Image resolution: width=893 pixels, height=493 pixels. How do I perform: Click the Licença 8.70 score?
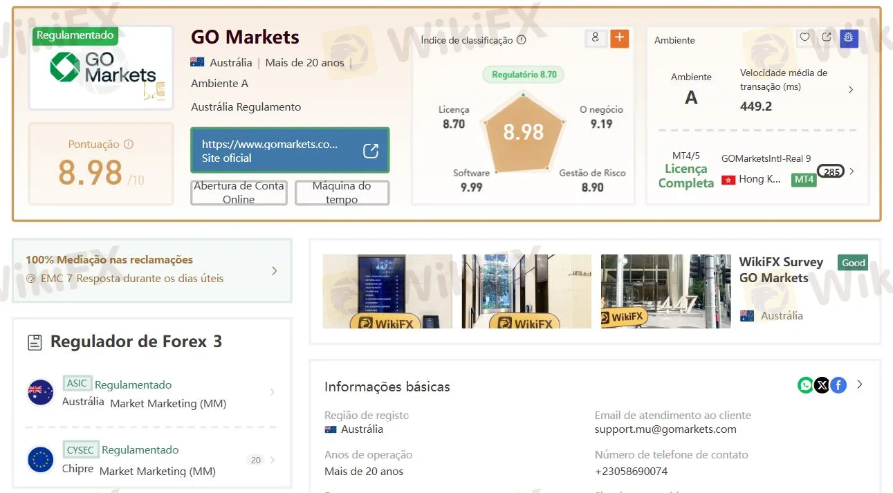point(454,117)
